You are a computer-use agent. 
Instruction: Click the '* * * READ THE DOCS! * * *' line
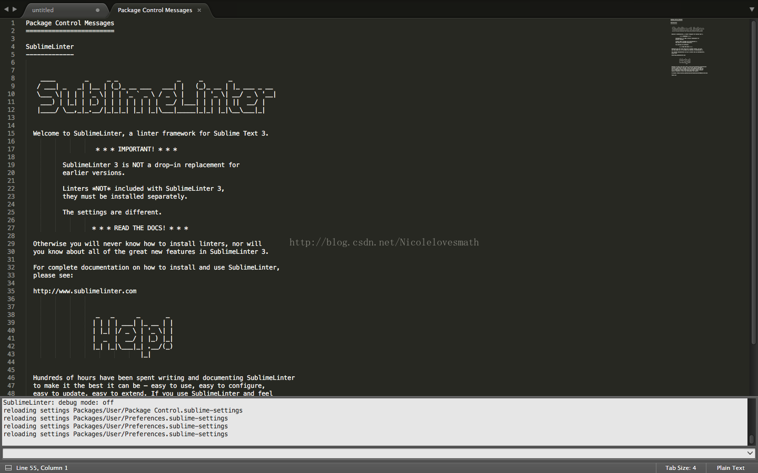click(140, 228)
